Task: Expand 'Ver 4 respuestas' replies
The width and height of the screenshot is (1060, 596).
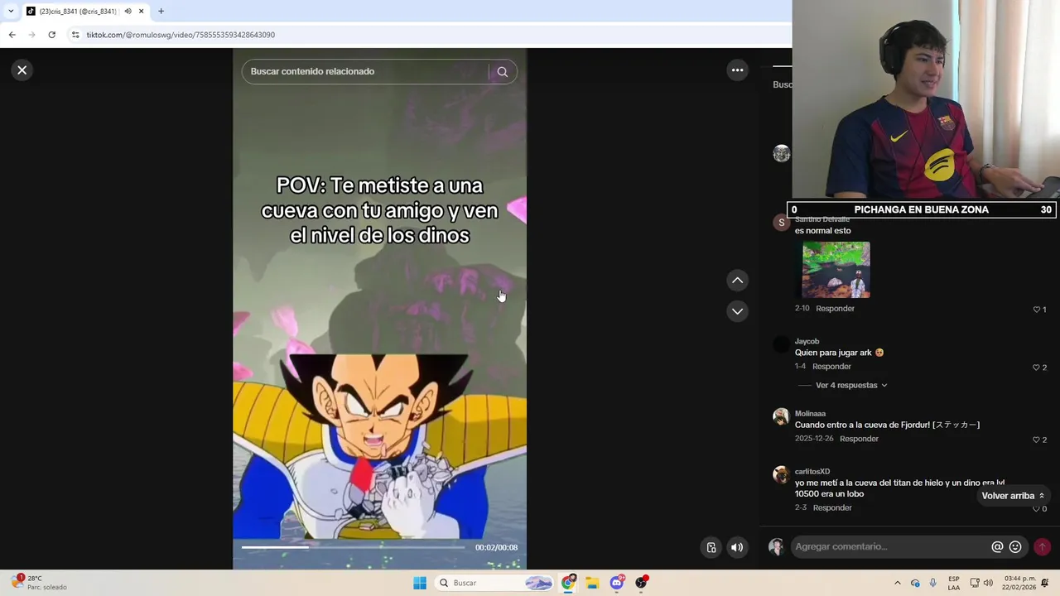Action: (x=851, y=385)
